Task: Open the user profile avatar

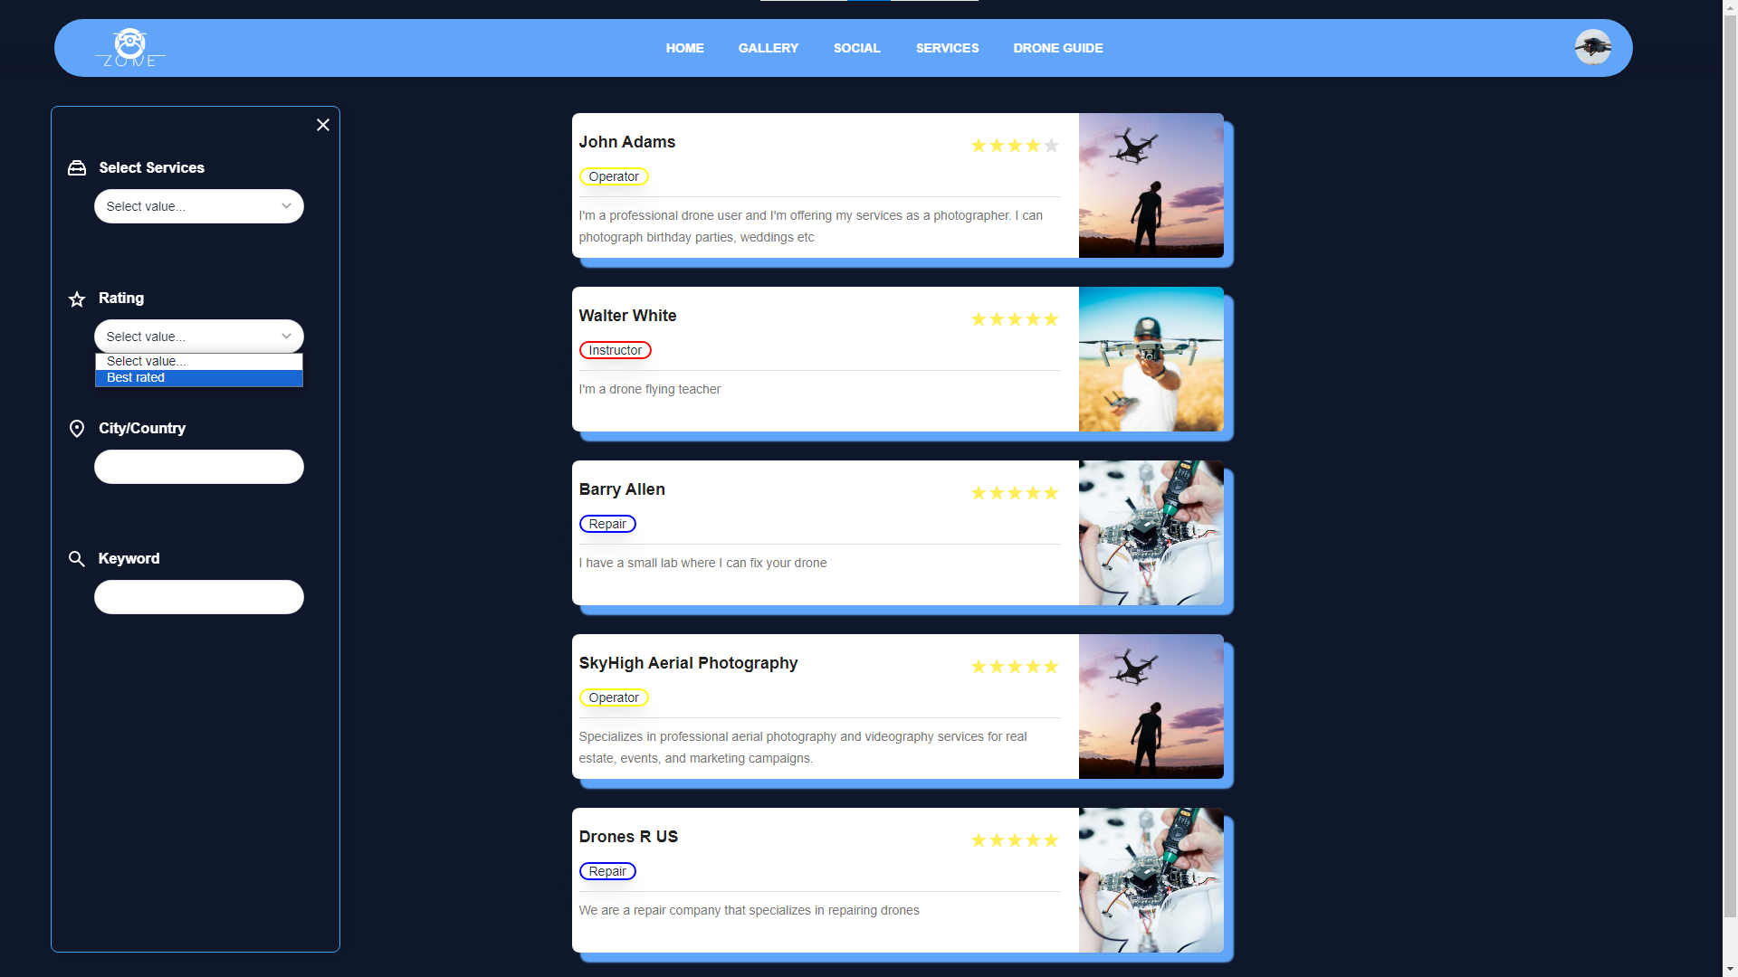Action: coord(1592,47)
